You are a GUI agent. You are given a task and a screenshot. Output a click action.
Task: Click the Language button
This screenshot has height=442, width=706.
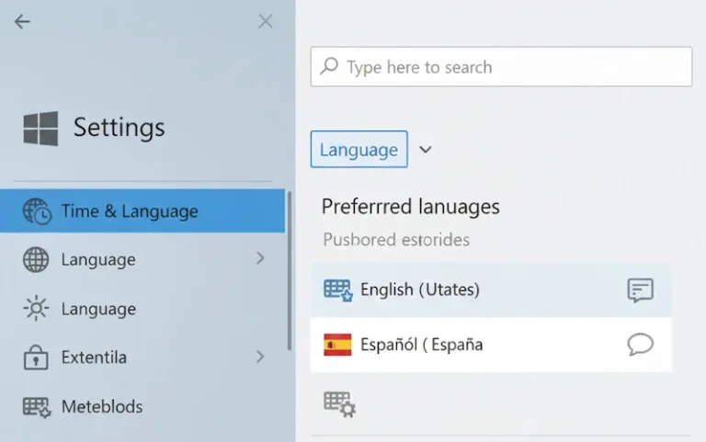(359, 150)
